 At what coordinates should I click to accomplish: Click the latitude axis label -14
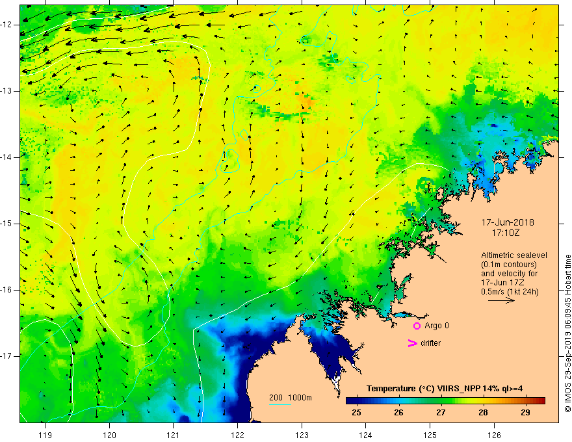(x=7, y=157)
